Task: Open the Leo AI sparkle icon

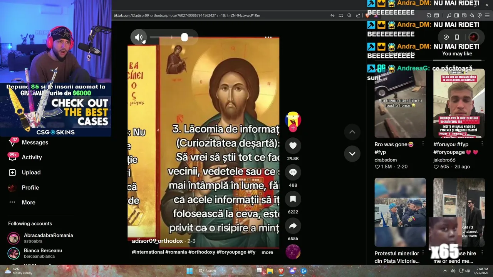Action: 472,15
